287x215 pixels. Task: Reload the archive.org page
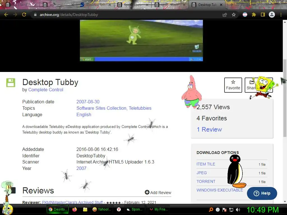(x=24, y=15)
